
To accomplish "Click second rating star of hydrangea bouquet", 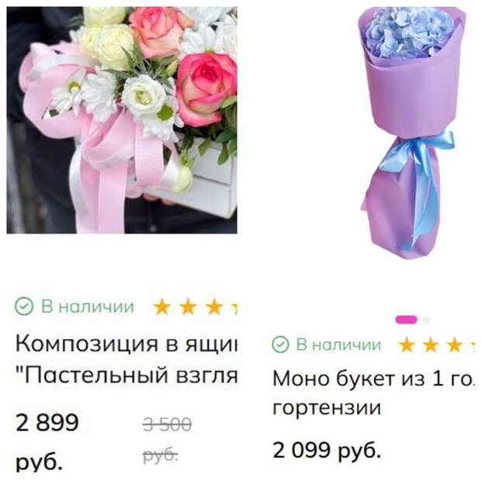I will coord(431,344).
